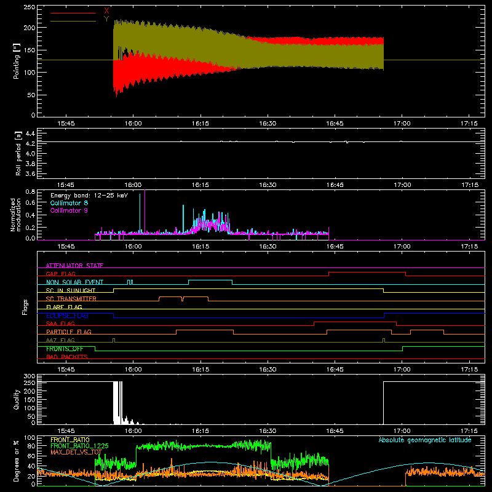Click the SC_IN_SUNLIGHT flag label
This screenshot has height=492, width=492.
click(x=71, y=290)
